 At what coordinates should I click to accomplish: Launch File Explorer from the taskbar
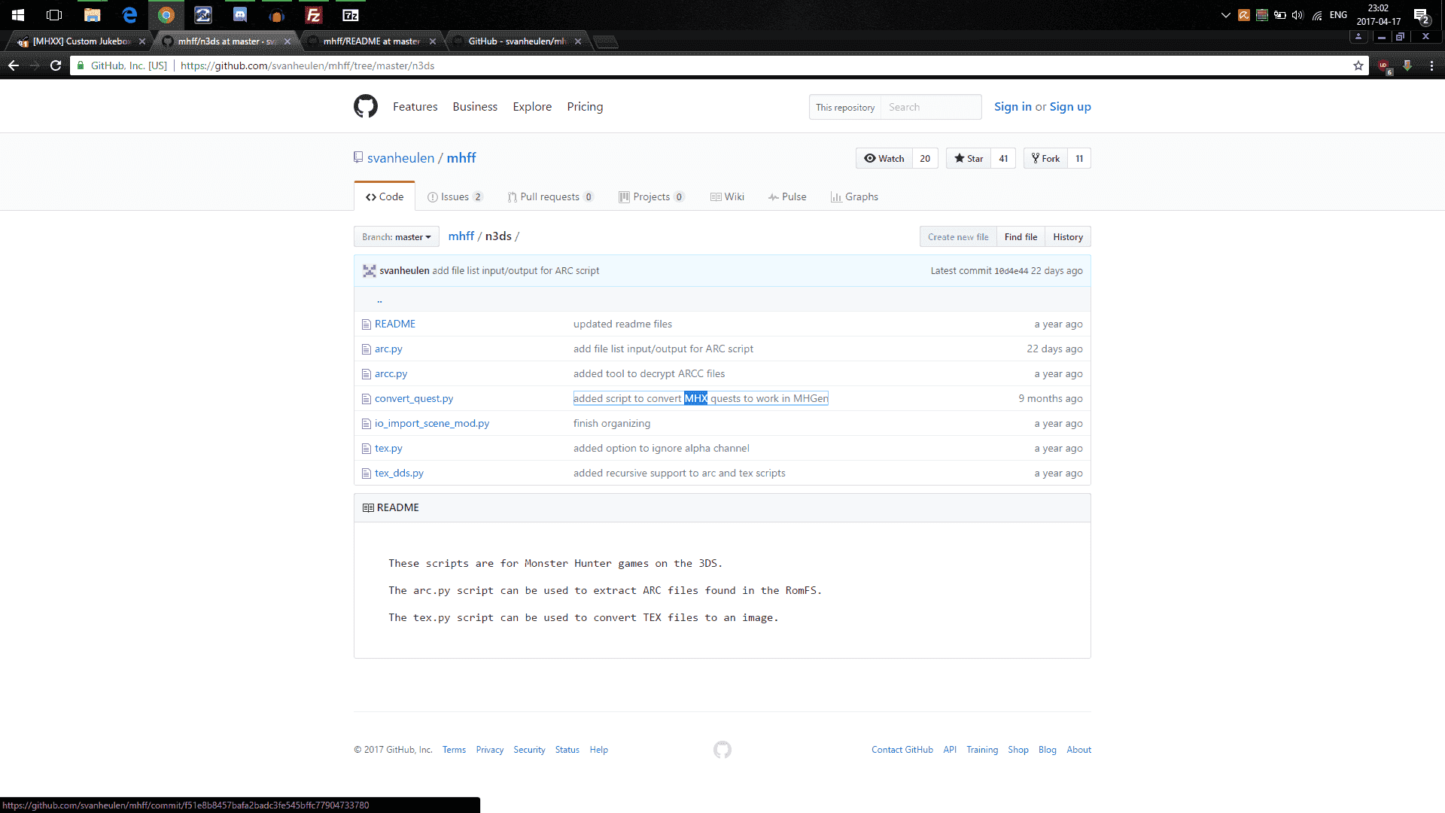(x=93, y=15)
